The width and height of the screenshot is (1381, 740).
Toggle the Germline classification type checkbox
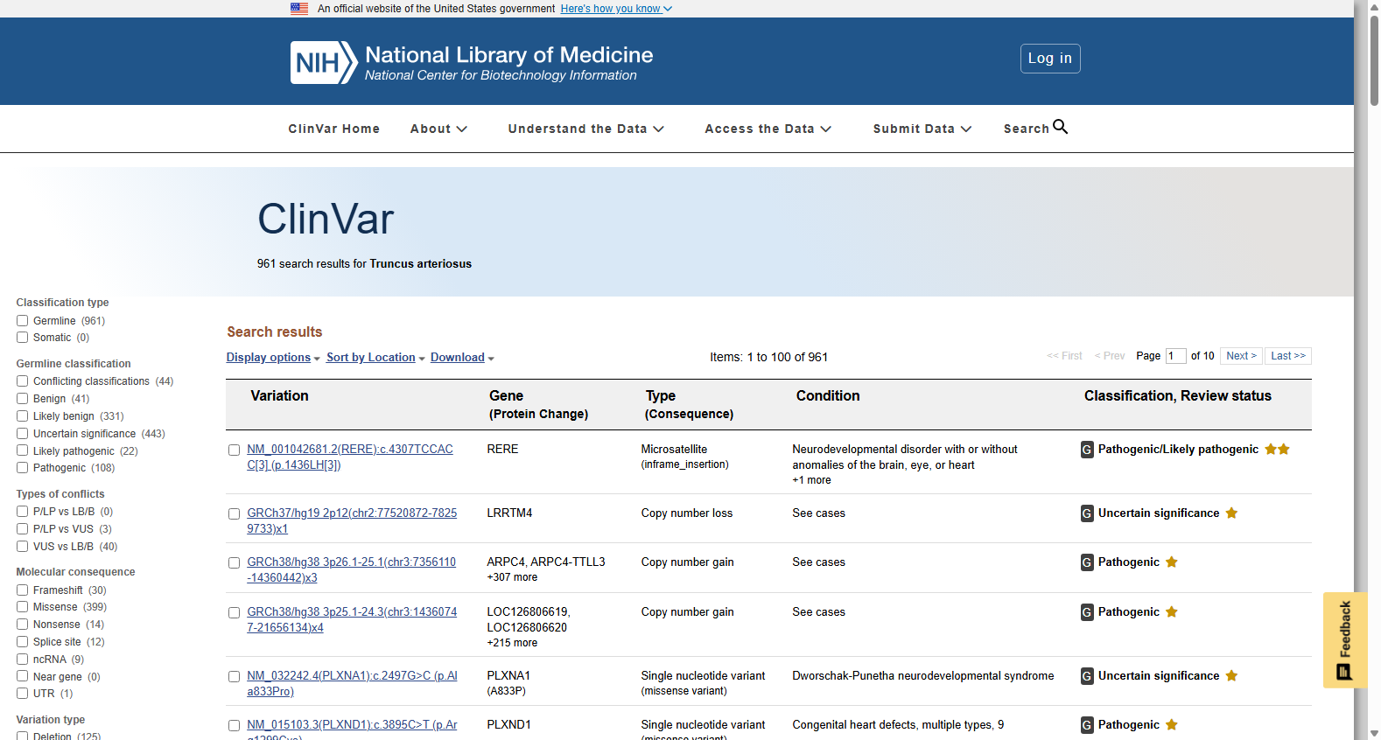coord(23,321)
